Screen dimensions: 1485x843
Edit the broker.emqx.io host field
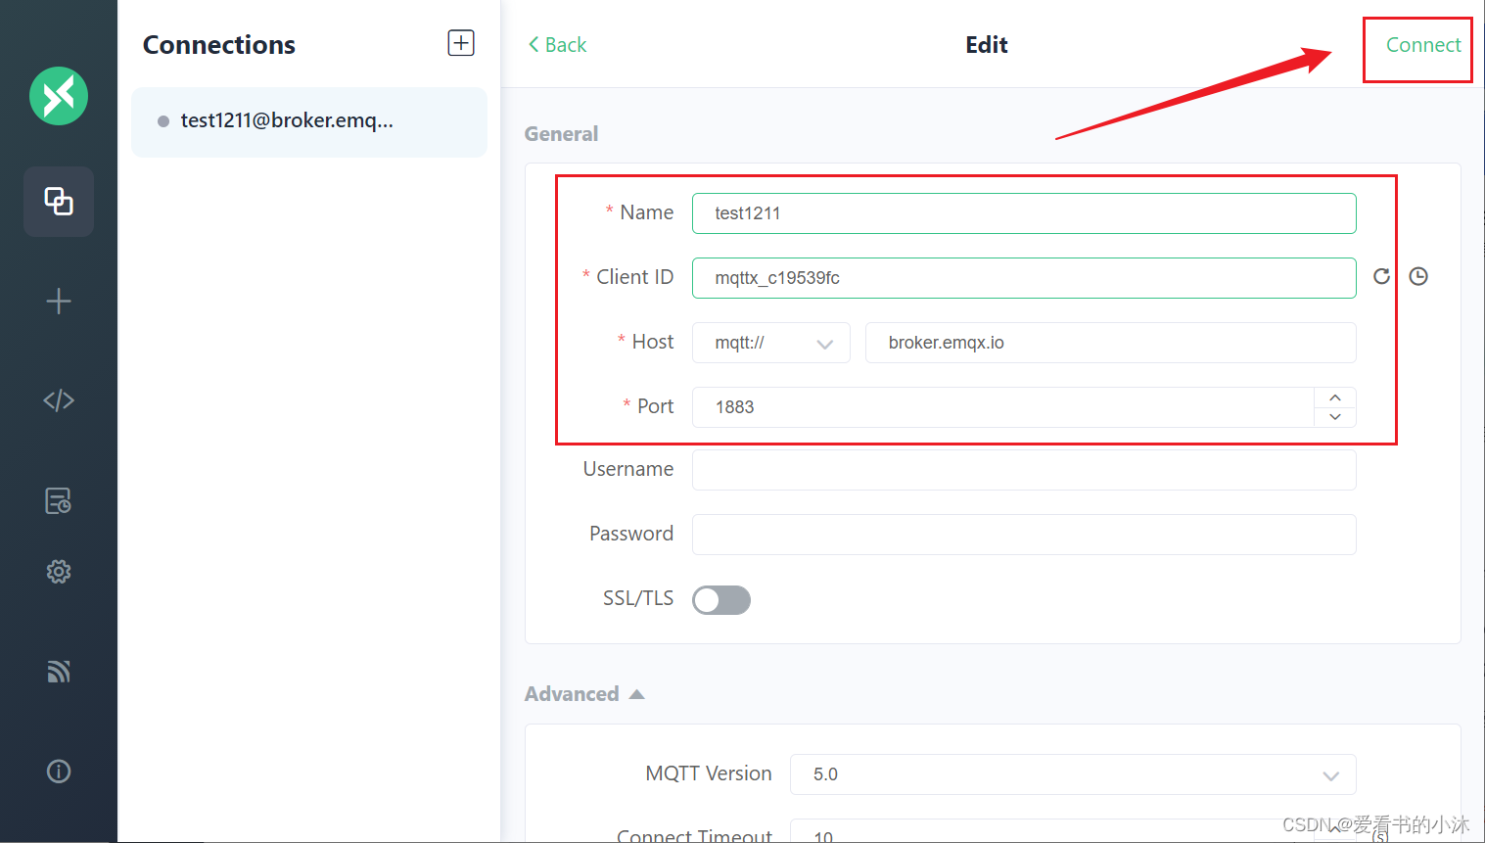tap(1111, 343)
